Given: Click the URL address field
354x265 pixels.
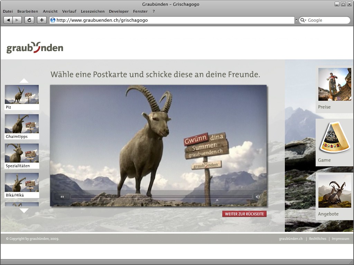Looking at the screenshot, I should coord(172,20).
